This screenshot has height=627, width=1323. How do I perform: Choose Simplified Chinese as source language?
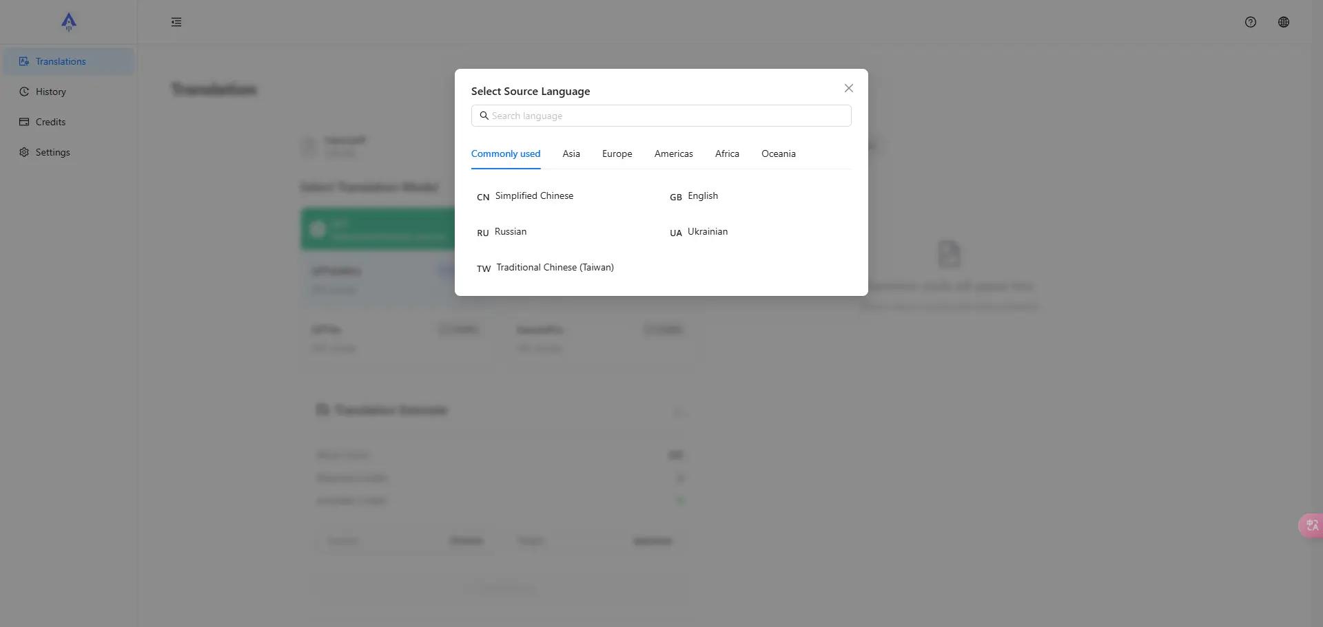pyautogui.click(x=533, y=196)
